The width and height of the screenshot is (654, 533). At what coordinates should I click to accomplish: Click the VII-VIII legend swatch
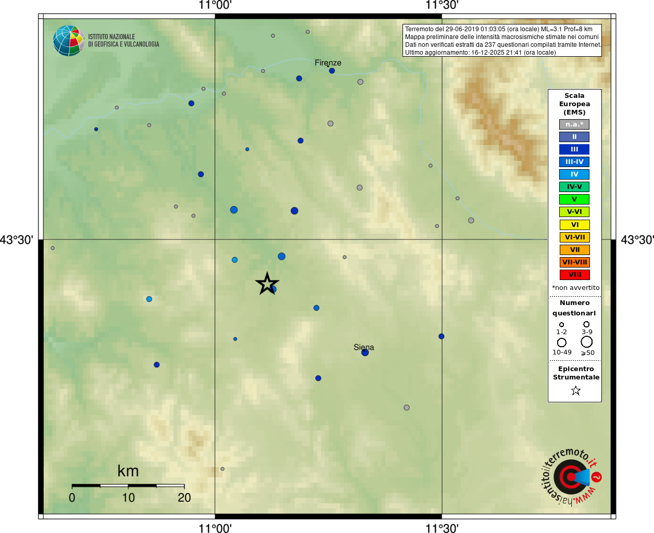coord(574,262)
